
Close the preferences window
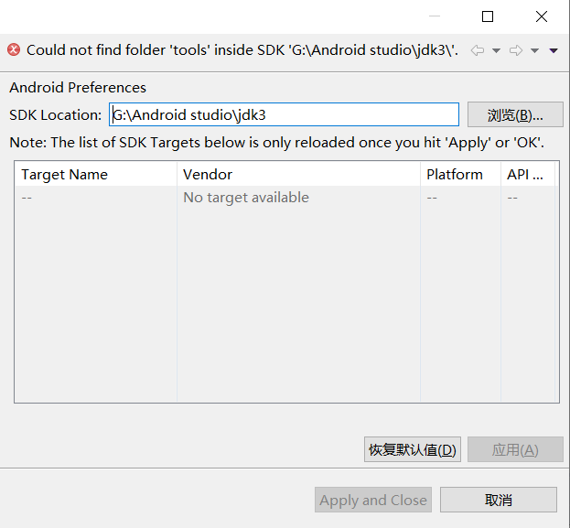(542, 16)
